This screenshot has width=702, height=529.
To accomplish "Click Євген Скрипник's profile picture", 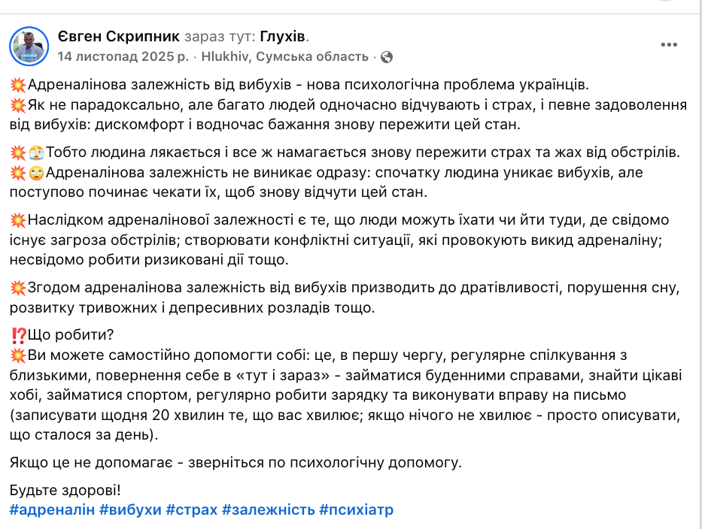I will click(x=29, y=46).
